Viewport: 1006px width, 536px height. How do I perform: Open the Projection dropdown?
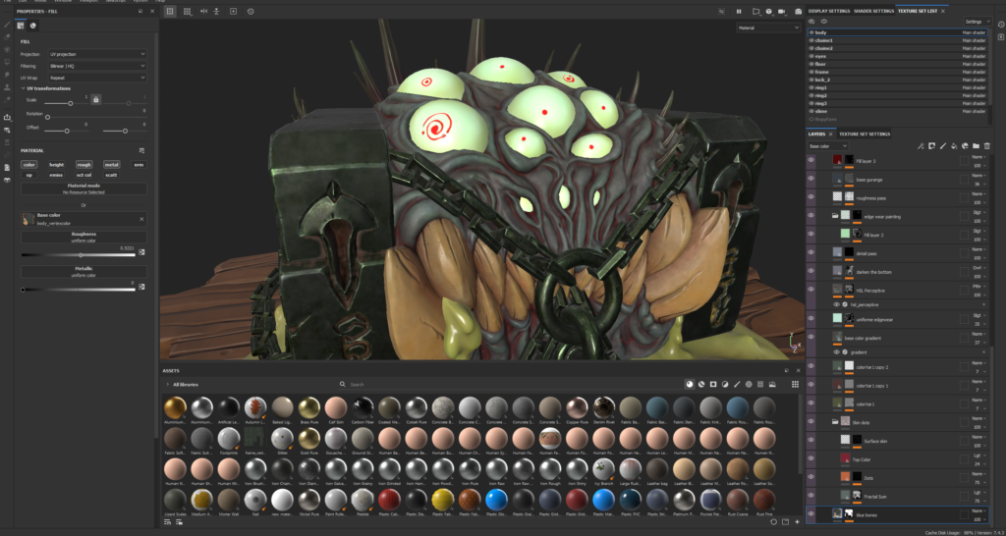99,54
